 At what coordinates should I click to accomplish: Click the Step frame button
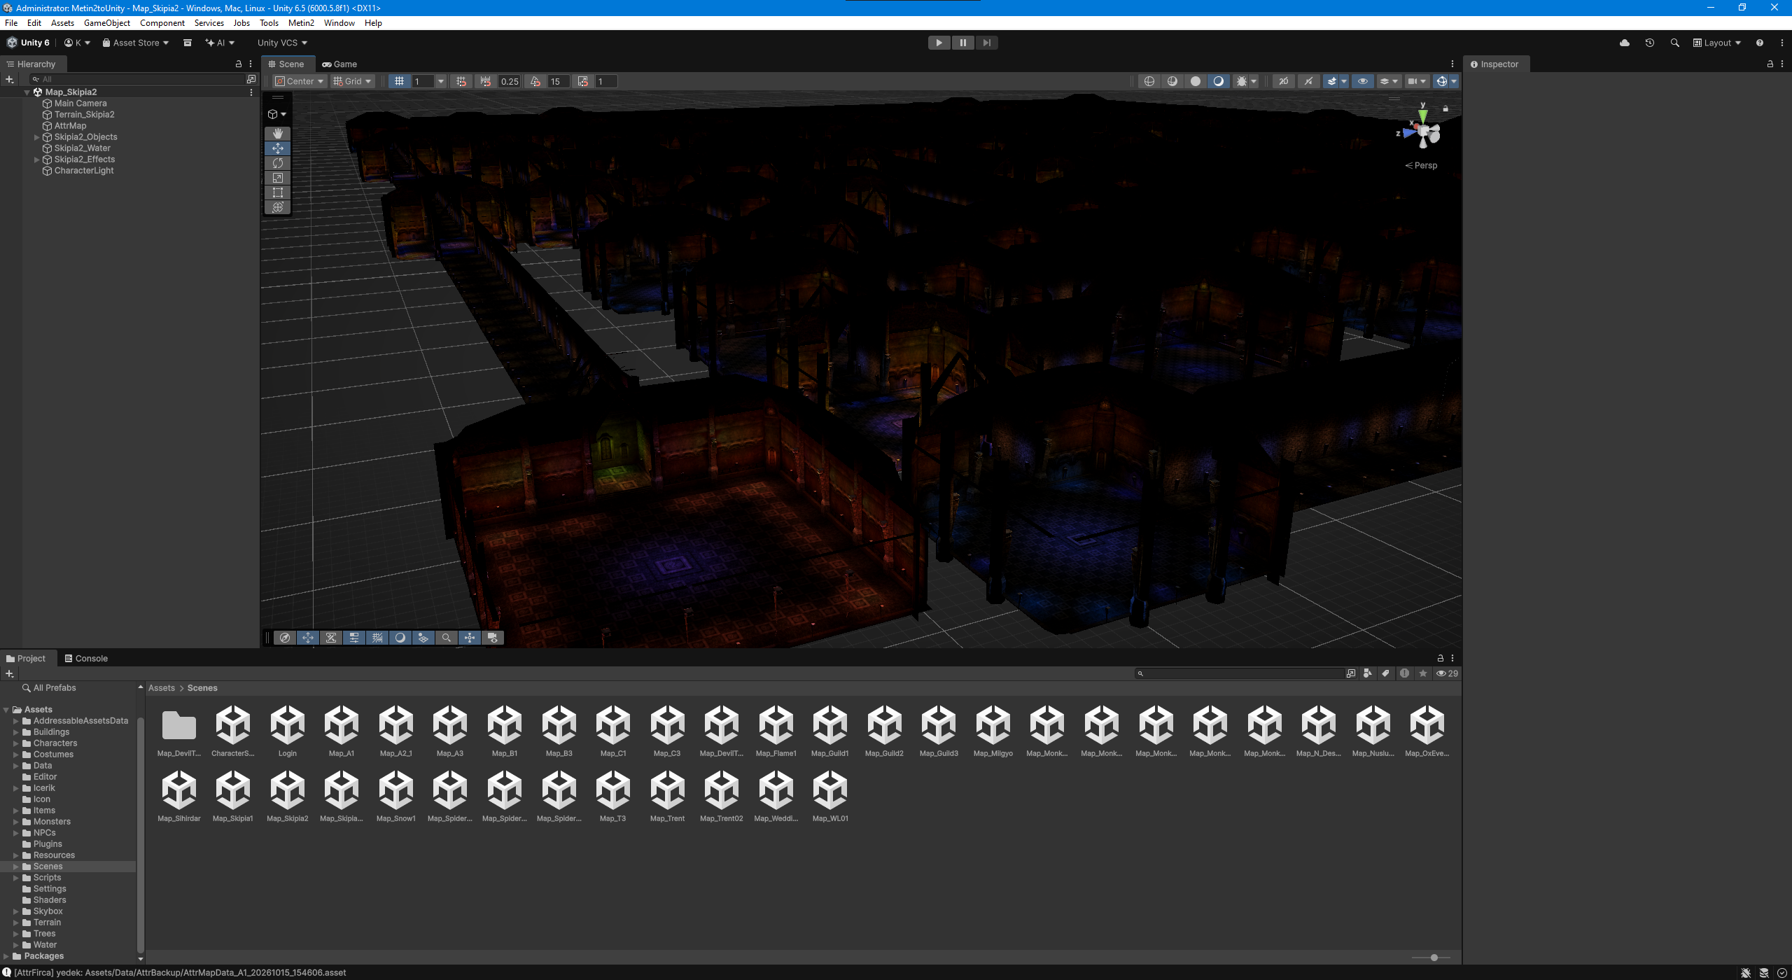click(x=987, y=43)
